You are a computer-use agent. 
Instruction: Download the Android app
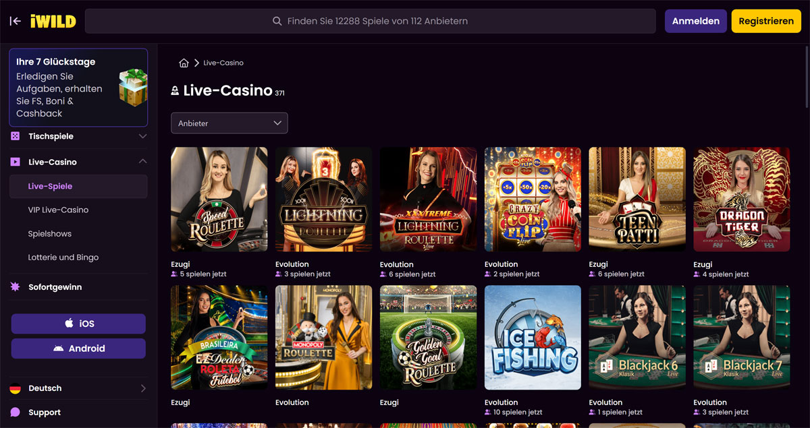point(78,348)
